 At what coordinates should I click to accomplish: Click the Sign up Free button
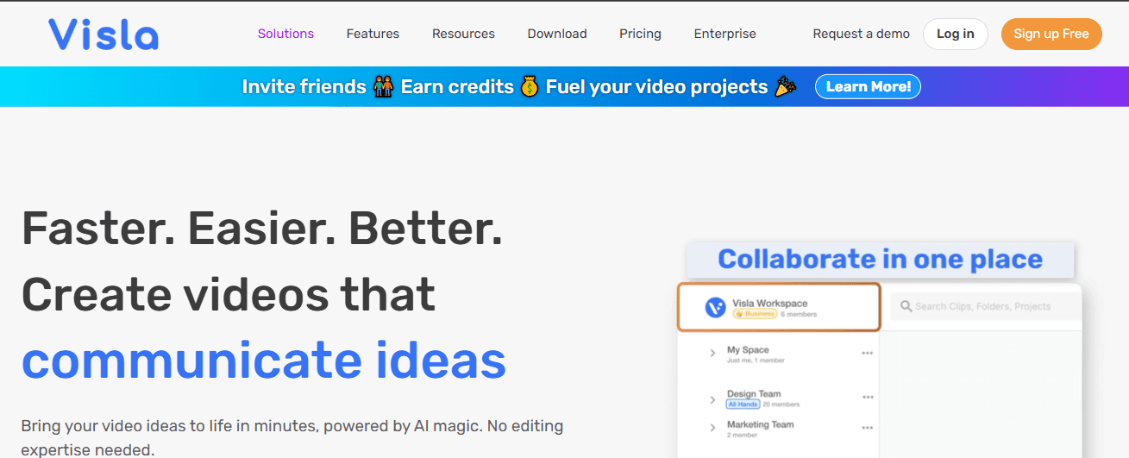pyautogui.click(x=1051, y=34)
